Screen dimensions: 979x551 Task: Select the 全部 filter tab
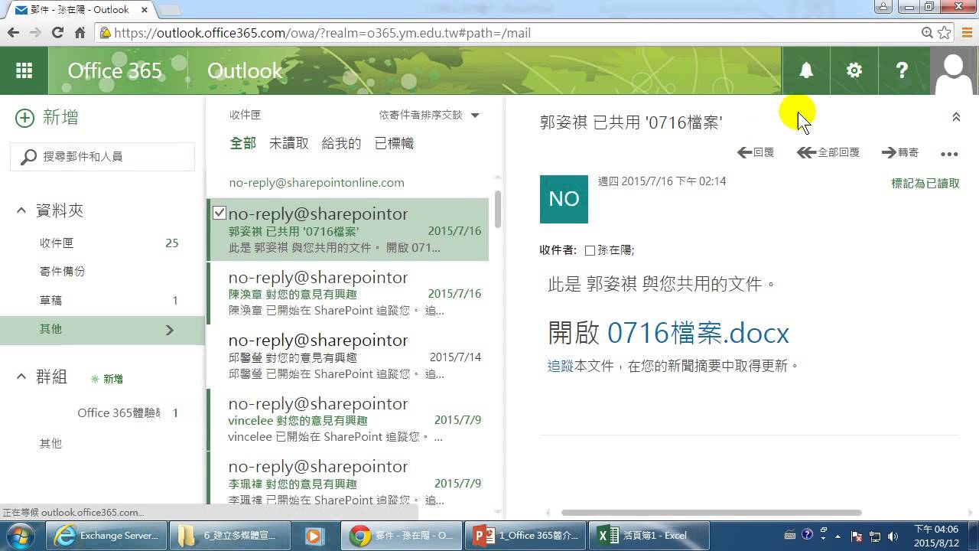242,143
